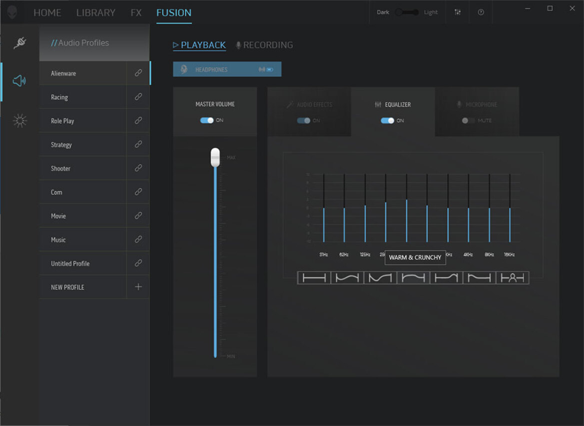Click the 8KHz equalizer band slider
The image size is (584, 426).
(x=490, y=208)
